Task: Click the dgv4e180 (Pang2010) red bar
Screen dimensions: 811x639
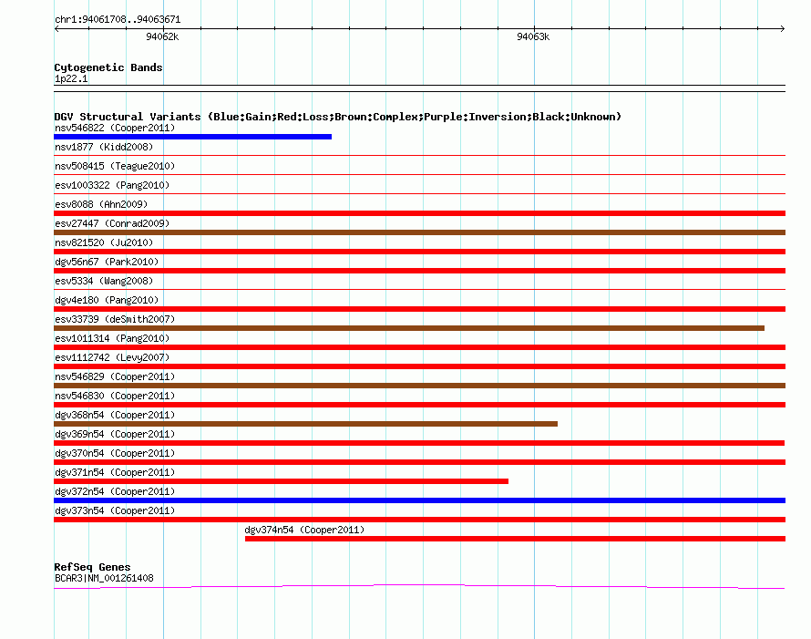Action: point(419,309)
